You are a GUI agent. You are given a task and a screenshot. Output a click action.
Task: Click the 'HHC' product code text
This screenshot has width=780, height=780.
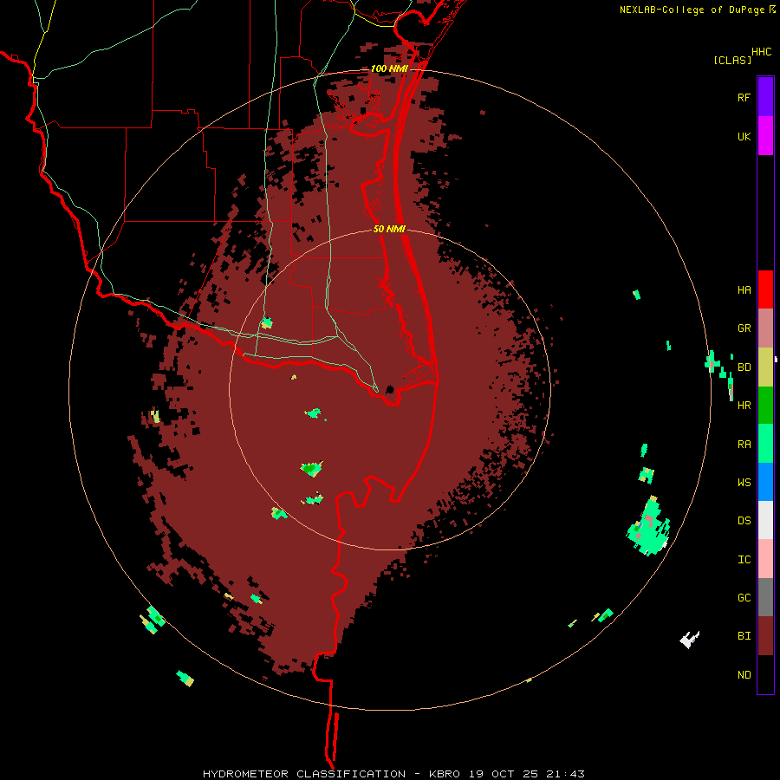point(761,52)
